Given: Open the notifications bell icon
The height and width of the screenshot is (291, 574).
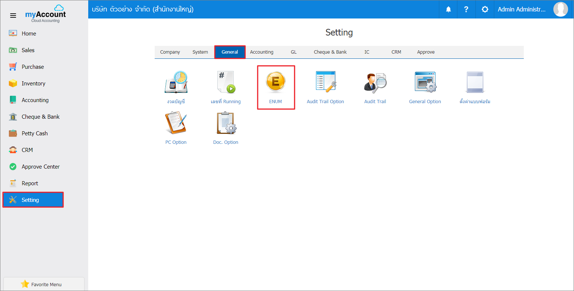Looking at the screenshot, I should click(448, 10).
